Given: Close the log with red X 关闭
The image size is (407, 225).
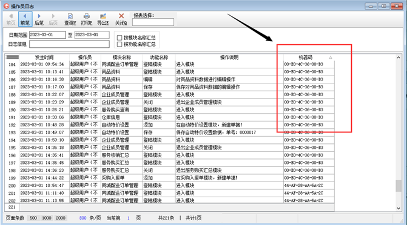Looking at the screenshot, I should tap(121, 19).
